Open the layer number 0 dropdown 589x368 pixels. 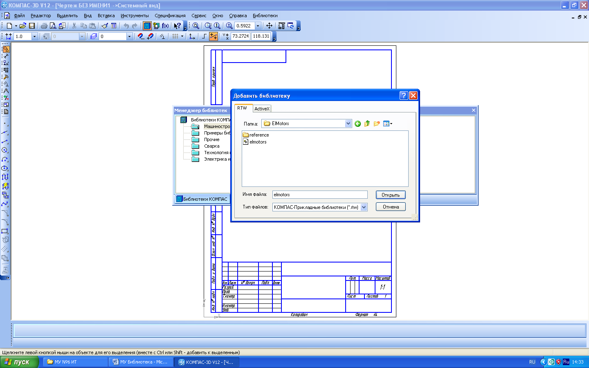click(x=129, y=36)
